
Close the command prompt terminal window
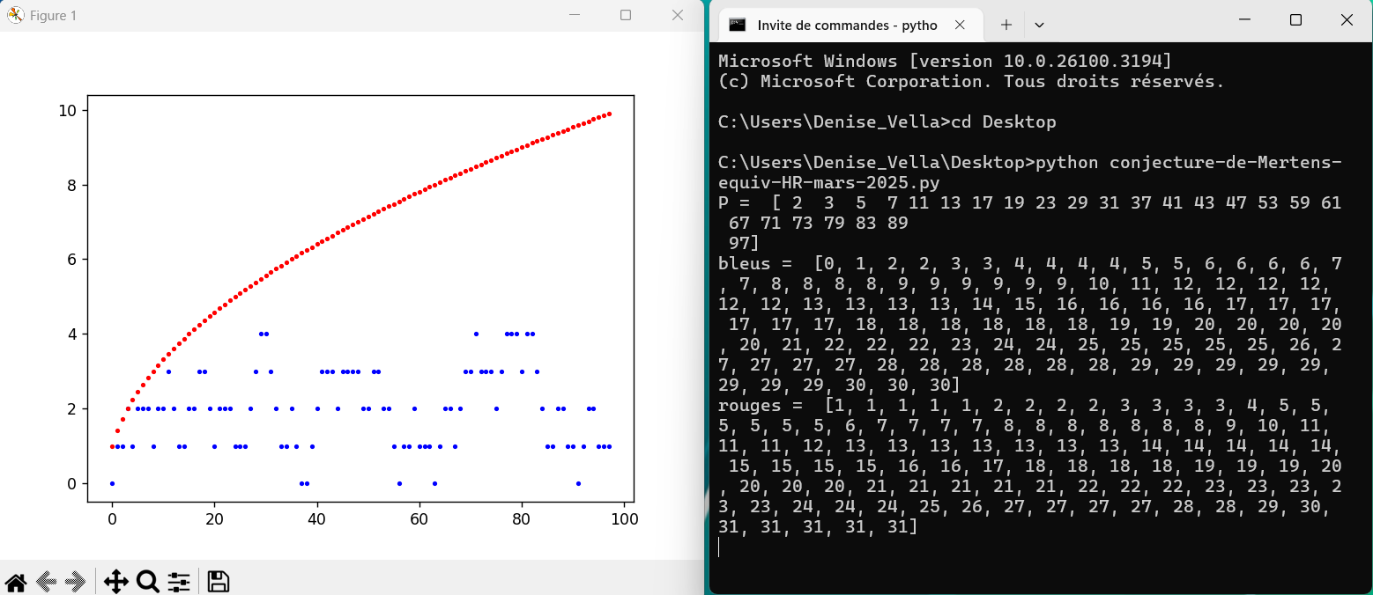(x=1347, y=20)
